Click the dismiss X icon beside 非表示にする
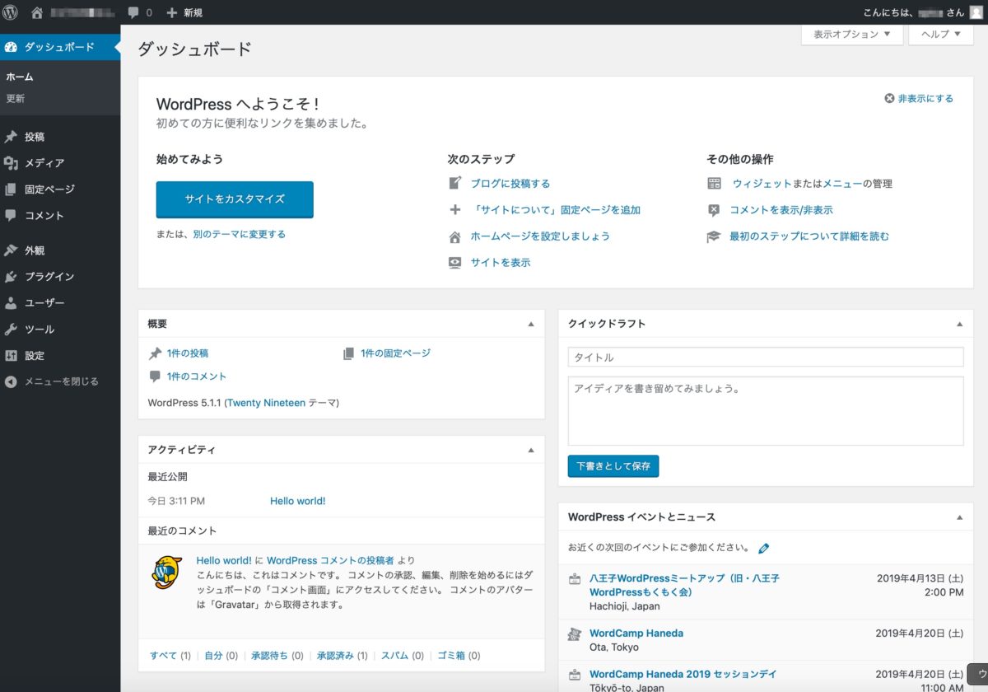Screen dimensions: 988x692 coord(889,99)
